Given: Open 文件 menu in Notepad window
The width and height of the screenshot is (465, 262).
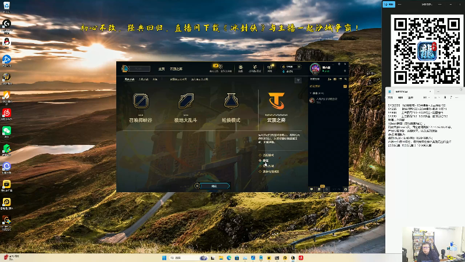Looking at the screenshot, I should (x=390, y=97).
